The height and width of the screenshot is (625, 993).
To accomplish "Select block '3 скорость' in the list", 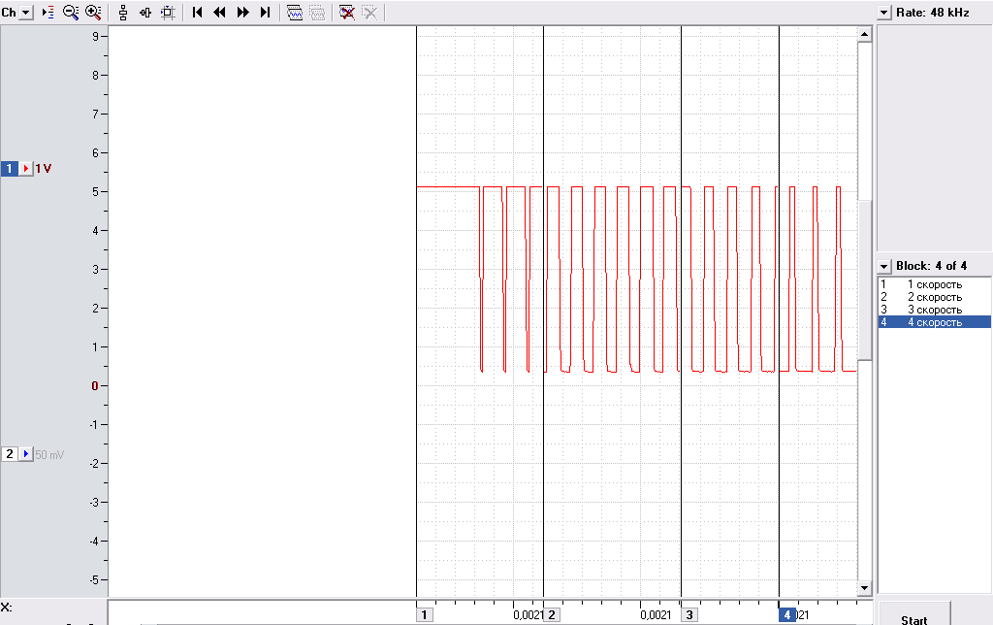I will pos(934,310).
